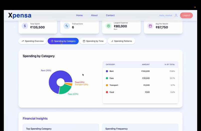This screenshot has width=201, height=131.
Task: Click the Largest Expense up-arrow icon
Action: point(108,26)
